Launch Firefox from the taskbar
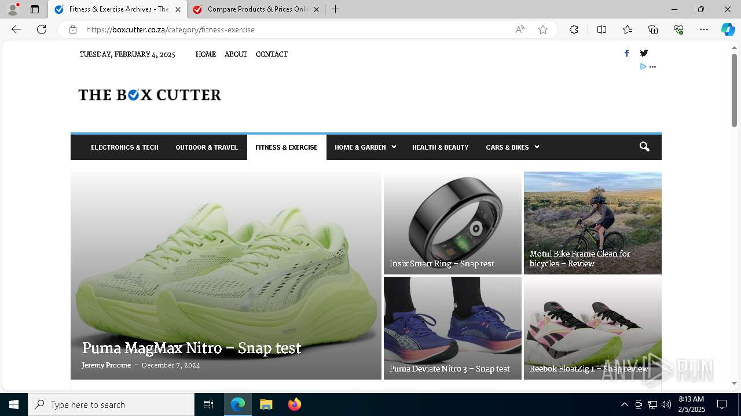Screen dimensions: 741x416 click(294, 404)
